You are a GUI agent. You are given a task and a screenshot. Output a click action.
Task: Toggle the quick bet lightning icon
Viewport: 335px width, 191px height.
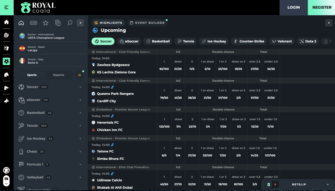(x=275, y=184)
